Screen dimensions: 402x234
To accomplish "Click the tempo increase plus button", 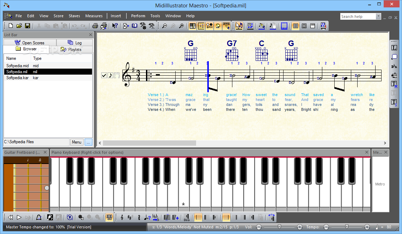I will click(367, 227).
